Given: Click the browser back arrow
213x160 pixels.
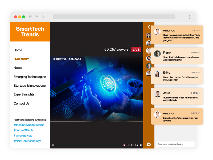Looking at the screenshot, I should click(x=30, y=17).
